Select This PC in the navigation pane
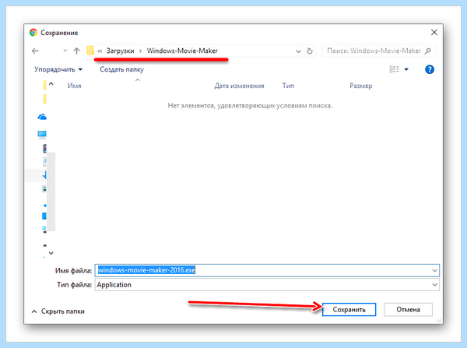This screenshot has height=348, width=467. pos(42,135)
